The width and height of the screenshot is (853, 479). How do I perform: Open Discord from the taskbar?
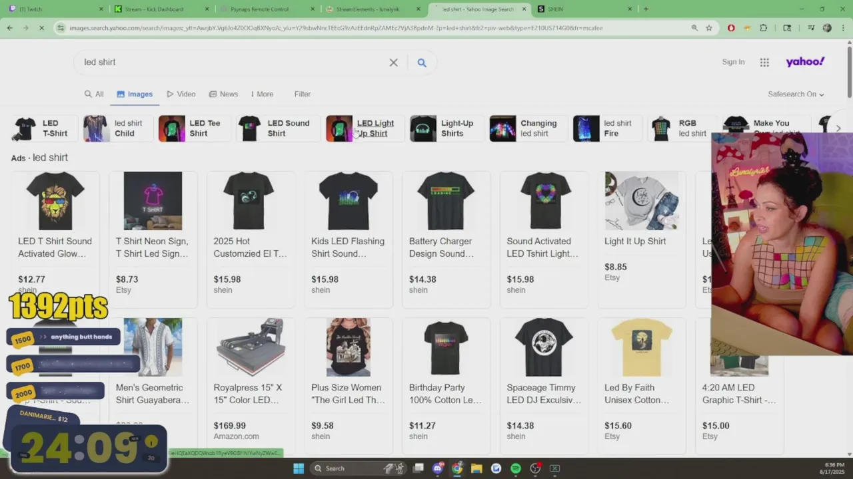coord(438,468)
